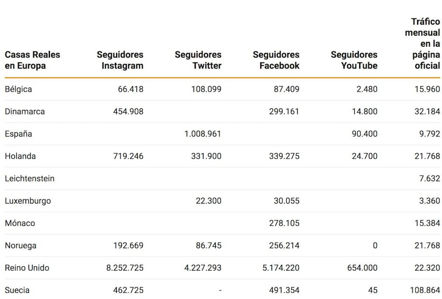Viewport: 442px width, 299px height.
Task: Click Reino Unido Instagram value 8.252.725
Action: point(125,268)
